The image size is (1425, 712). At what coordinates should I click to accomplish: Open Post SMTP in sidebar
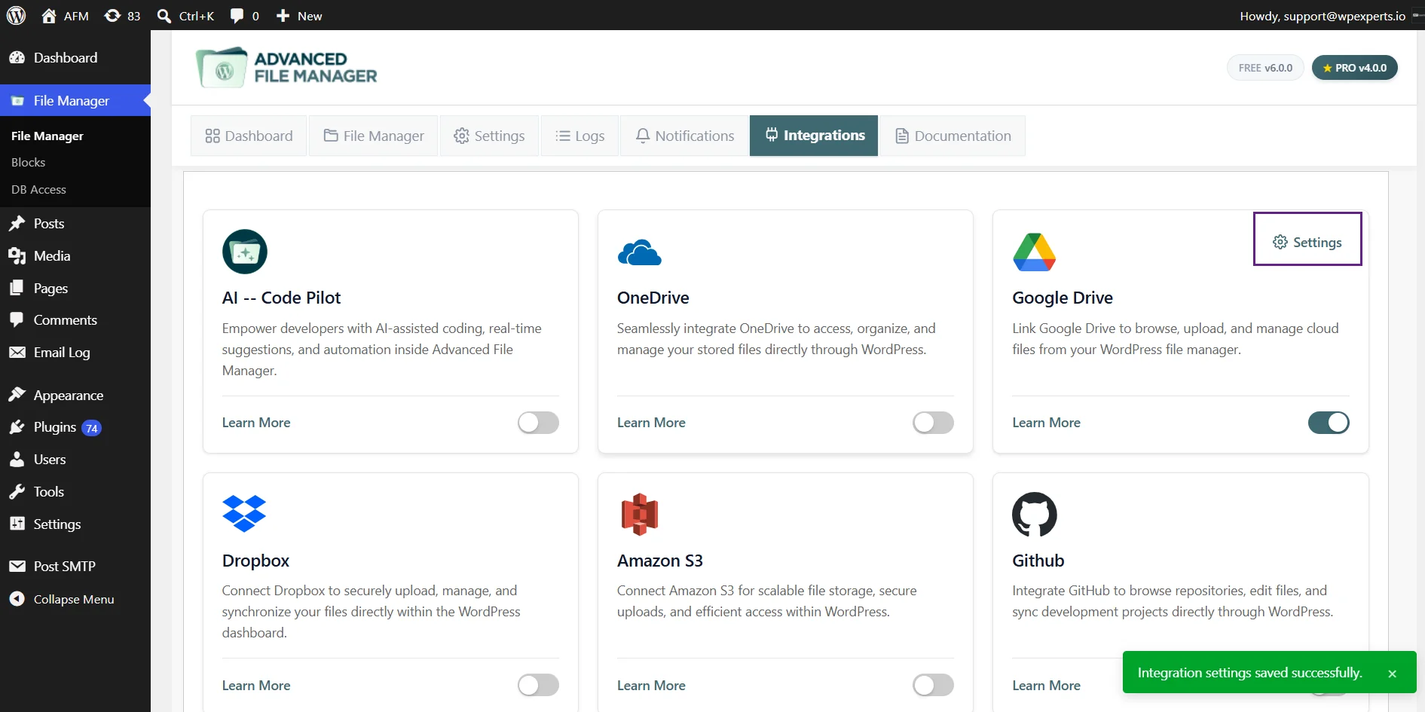[75, 566]
